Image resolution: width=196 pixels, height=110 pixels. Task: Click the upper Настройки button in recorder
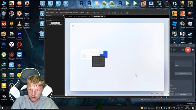tap(183, 74)
